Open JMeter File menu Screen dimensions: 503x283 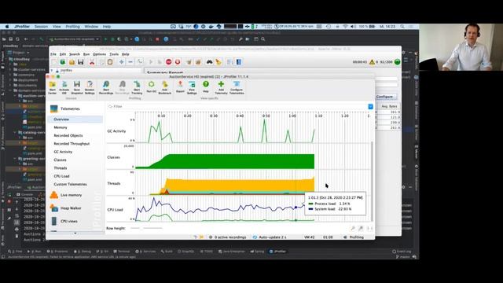coord(53,54)
